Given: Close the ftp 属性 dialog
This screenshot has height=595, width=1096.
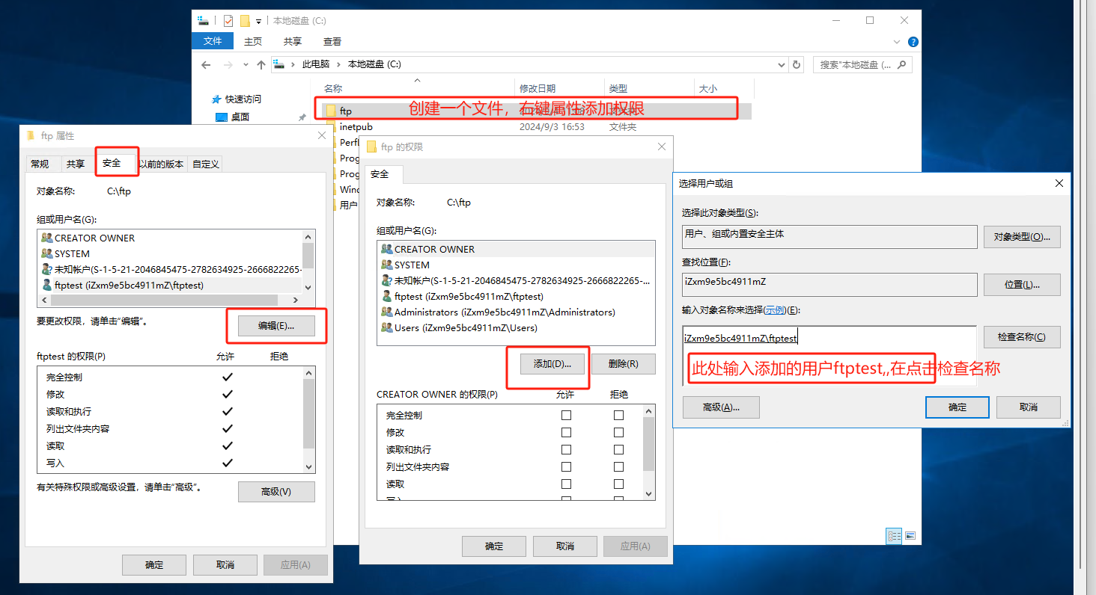Looking at the screenshot, I should tap(322, 135).
